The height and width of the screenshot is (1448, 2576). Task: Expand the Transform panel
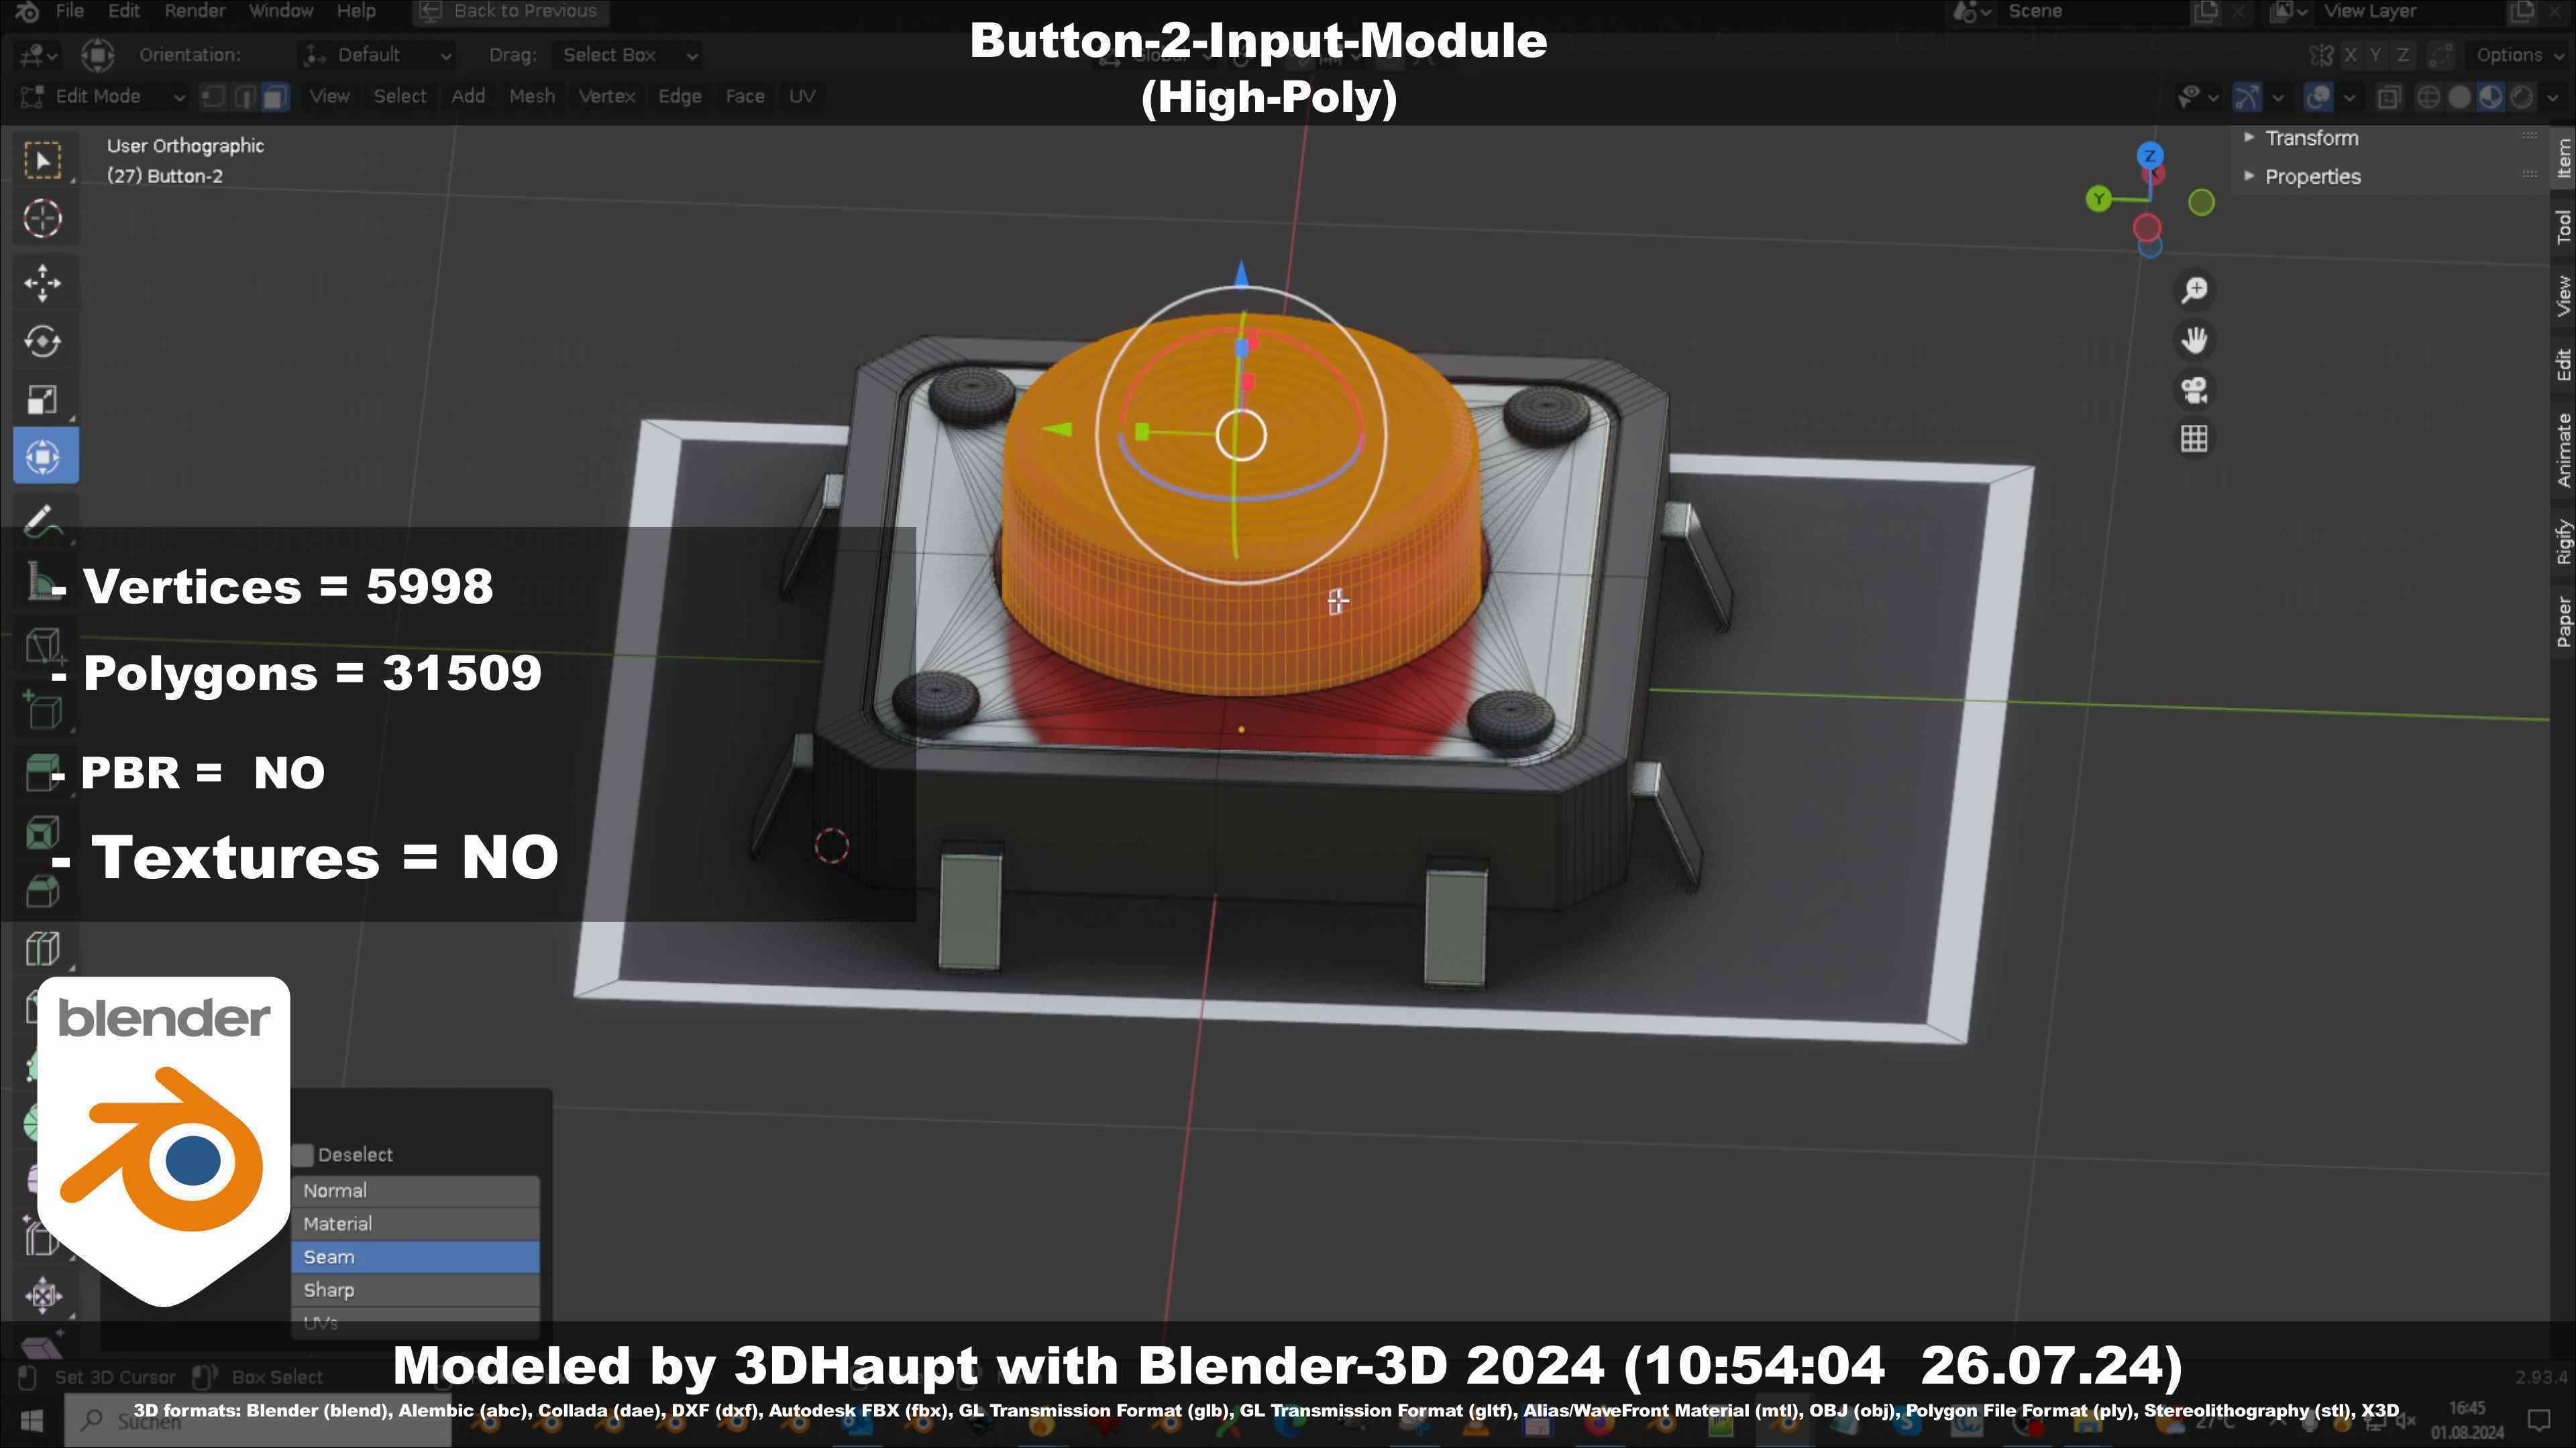2311,138
